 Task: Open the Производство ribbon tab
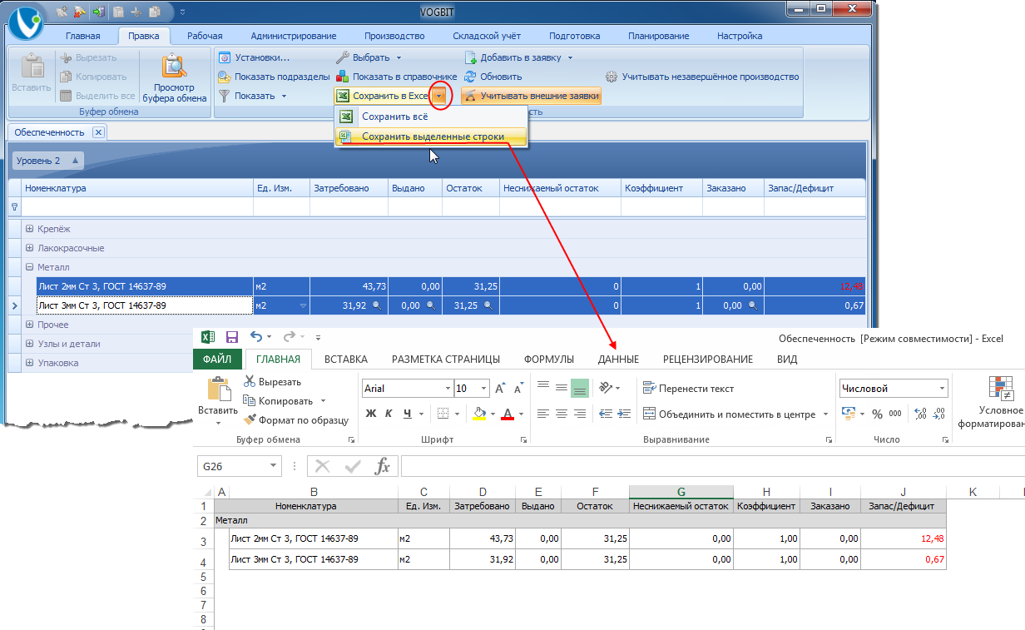click(394, 36)
